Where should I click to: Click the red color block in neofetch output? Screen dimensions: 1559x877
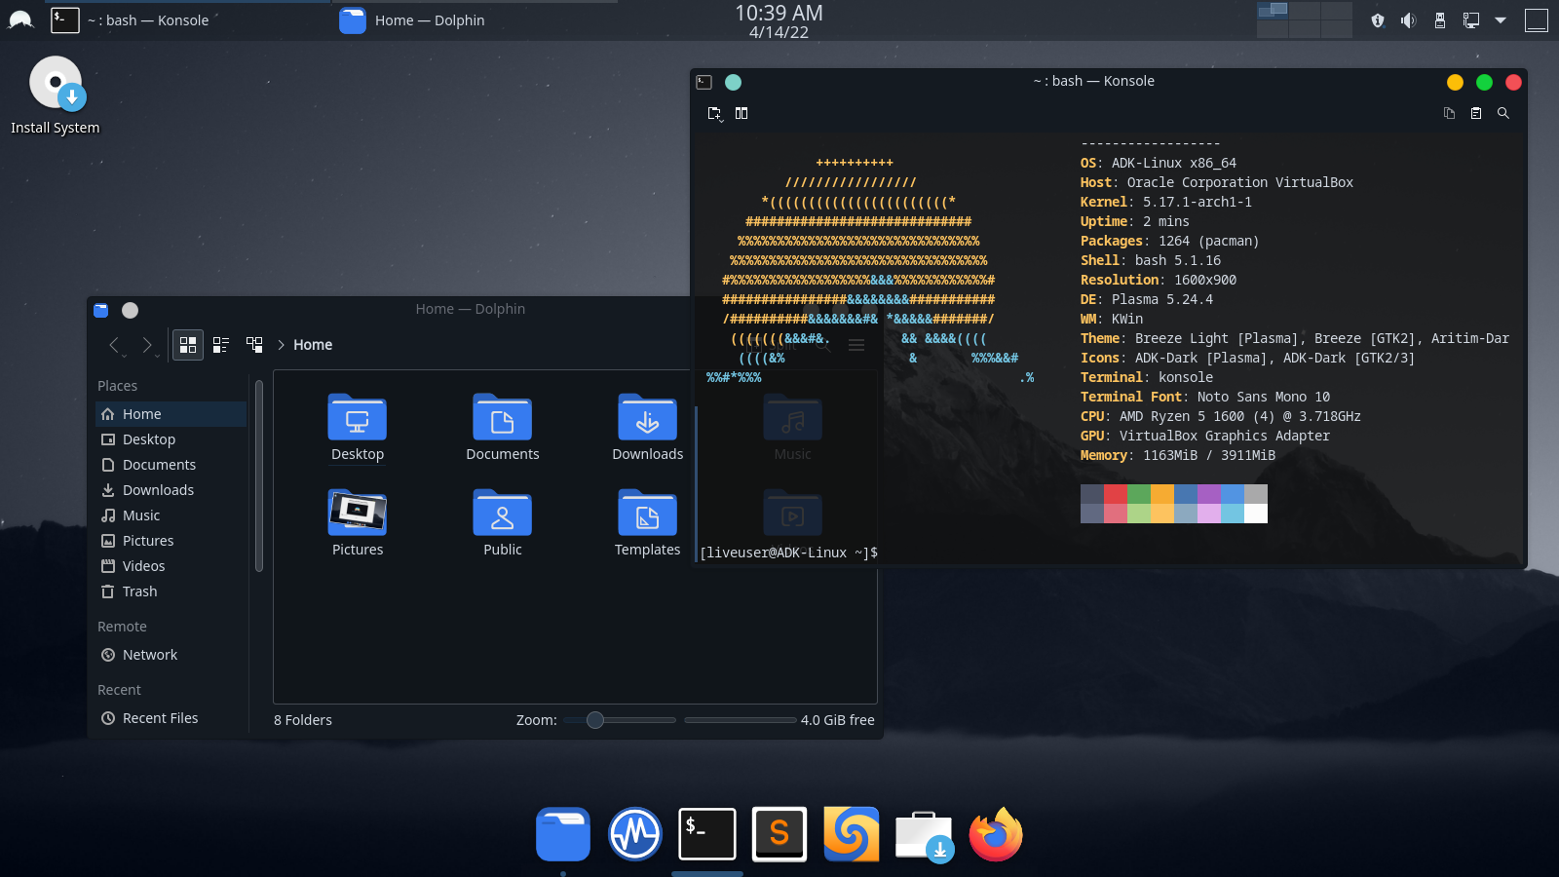point(1116,494)
